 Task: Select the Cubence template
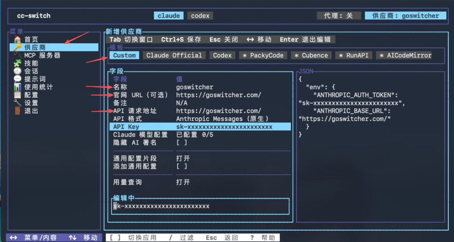click(311, 55)
